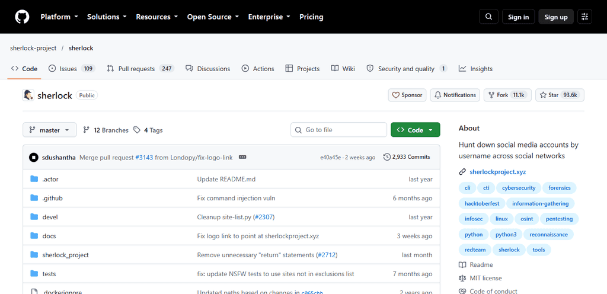Switch to the Wiki tab
607x294 pixels.
[x=343, y=69]
